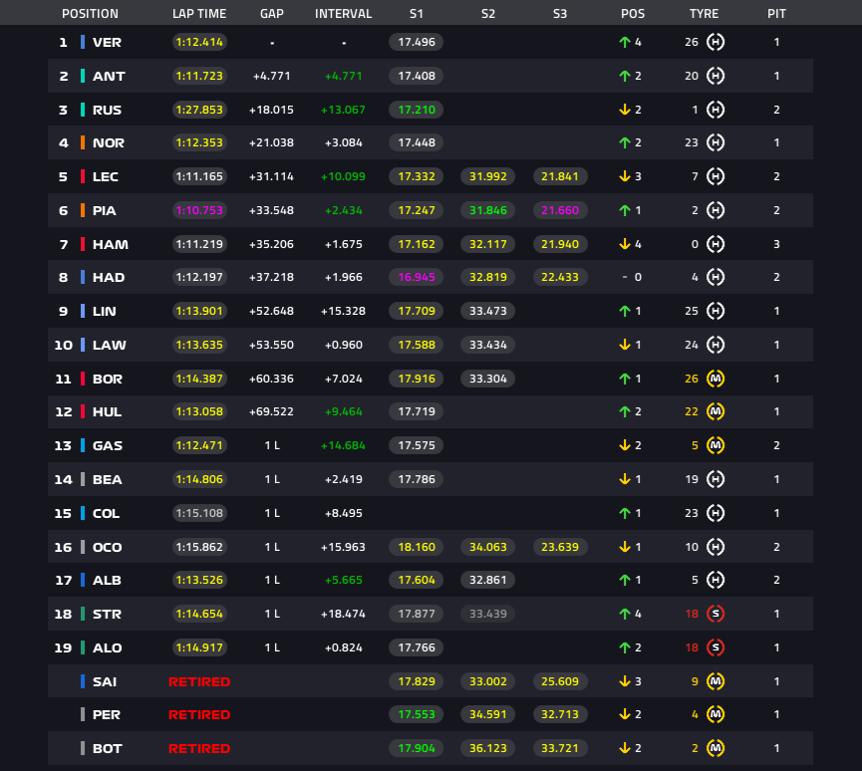Screen dimensions: 862x771
Task: Click the green up arrow for STR
Action: coord(625,614)
